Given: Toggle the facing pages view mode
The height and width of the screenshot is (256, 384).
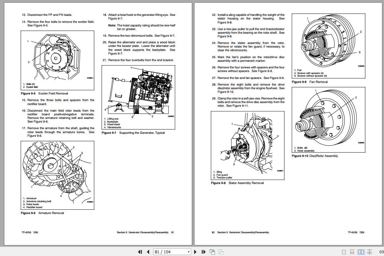Looking at the screenshot, I should click(361, 252).
